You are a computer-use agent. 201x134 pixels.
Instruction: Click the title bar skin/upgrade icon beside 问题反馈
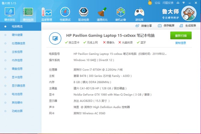(178, 3)
